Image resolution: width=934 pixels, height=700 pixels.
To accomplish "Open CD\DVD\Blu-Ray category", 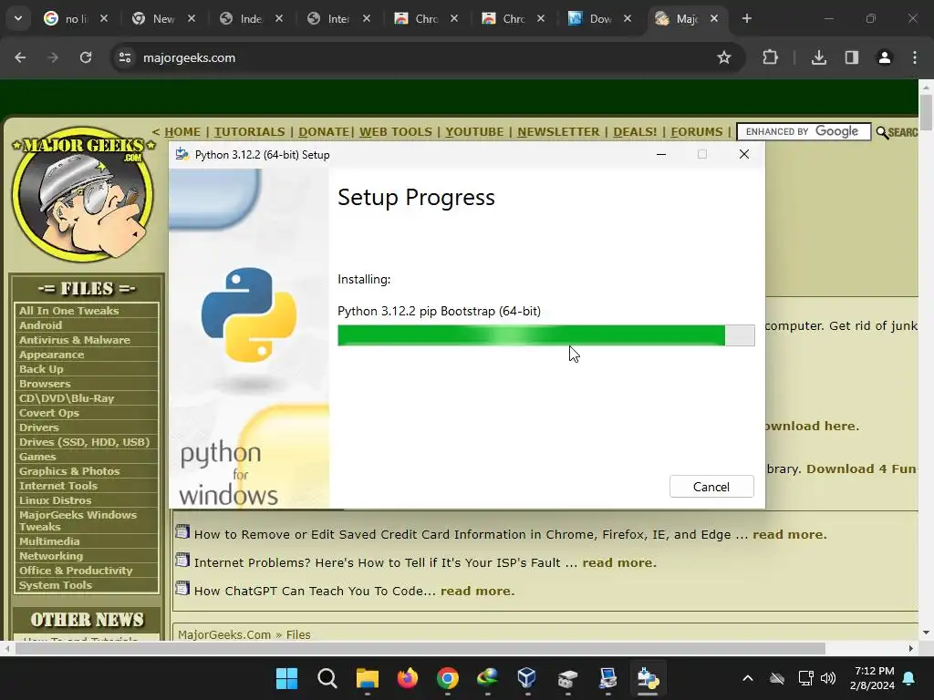I will 66,398.
